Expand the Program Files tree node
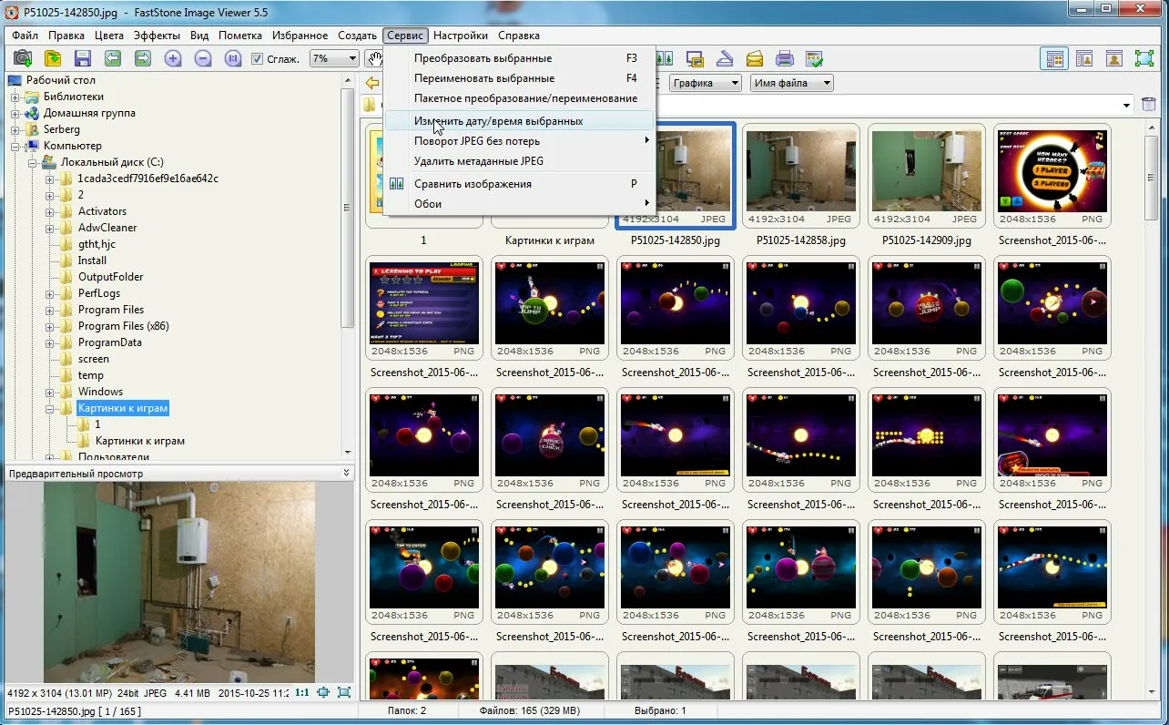Viewport: 1169px width, 725px height. [50, 310]
